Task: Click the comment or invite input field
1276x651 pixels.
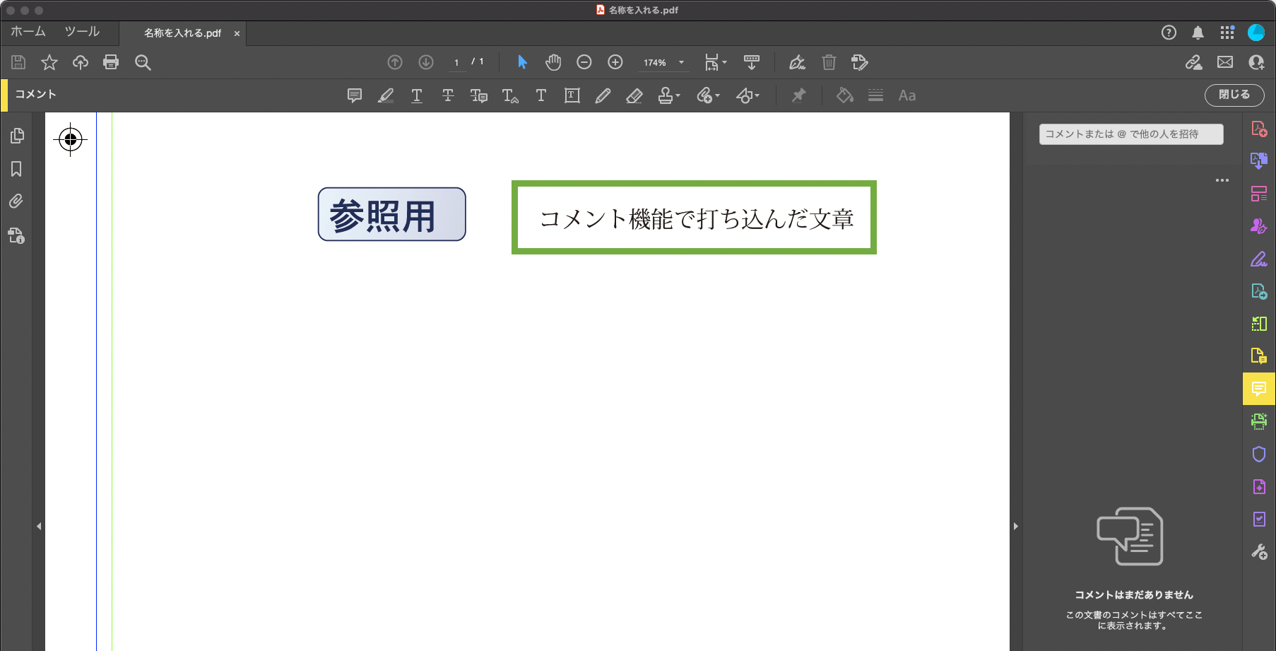Action: click(x=1130, y=134)
